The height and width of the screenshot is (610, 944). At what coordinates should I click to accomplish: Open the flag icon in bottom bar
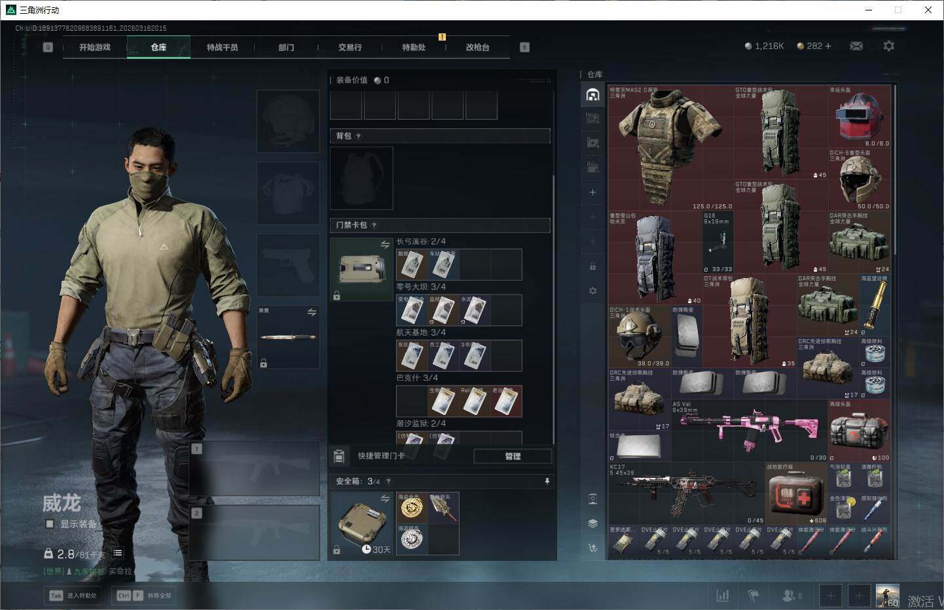[x=753, y=596]
